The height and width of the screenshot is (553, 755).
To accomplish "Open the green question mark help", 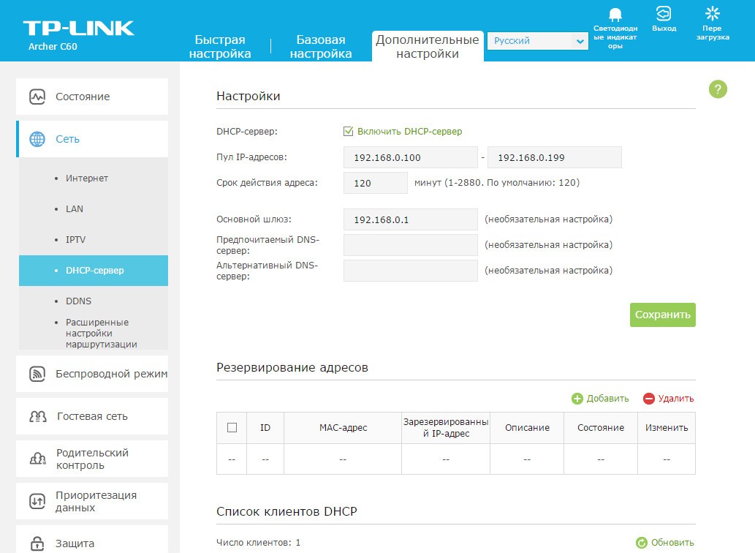I will (718, 89).
